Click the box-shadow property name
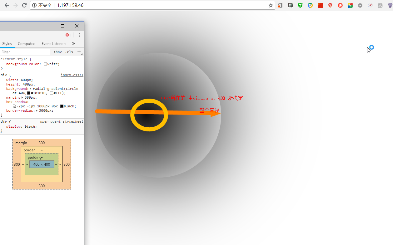This screenshot has width=393, height=245. [17, 102]
